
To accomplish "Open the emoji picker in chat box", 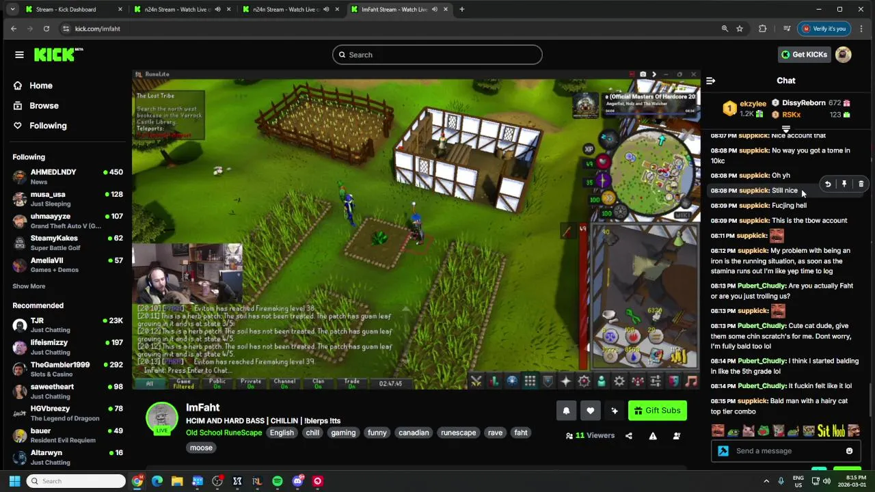I will point(849,451).
